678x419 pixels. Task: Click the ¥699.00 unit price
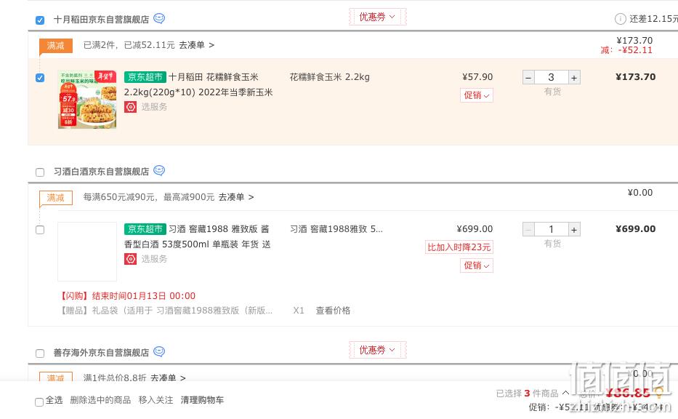click(475, 229)
